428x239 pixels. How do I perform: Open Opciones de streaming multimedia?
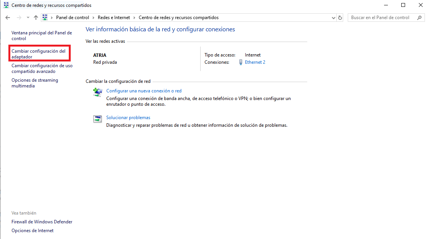[x=35, y=83]
